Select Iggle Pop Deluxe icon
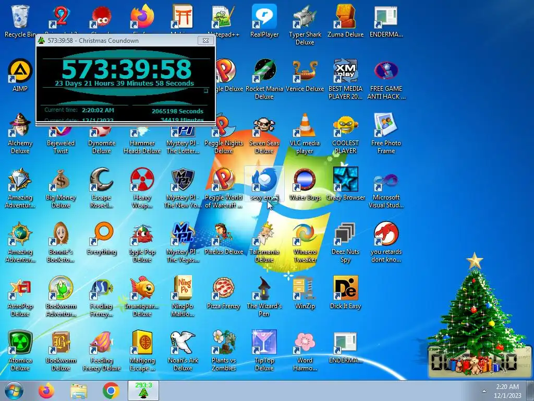 (142, 242)
